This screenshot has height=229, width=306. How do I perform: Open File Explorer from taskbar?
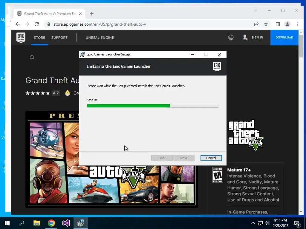(36, 223)
